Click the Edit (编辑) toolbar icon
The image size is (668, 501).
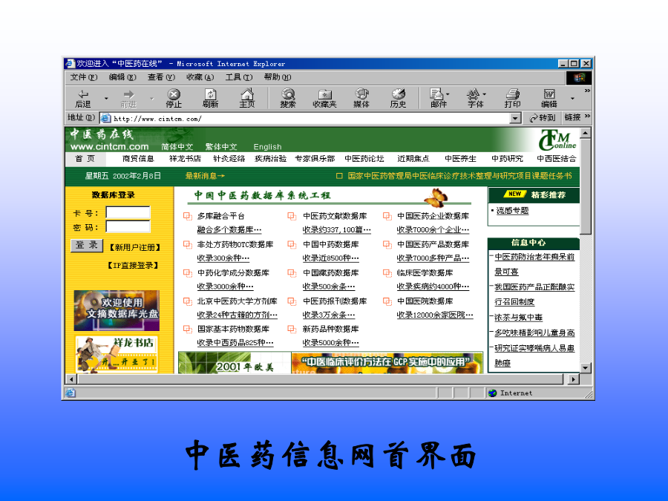(x=549, y=99)
